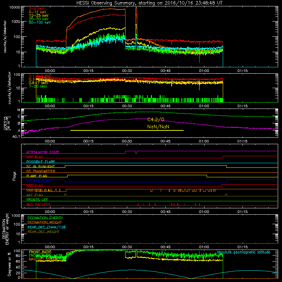282x282 pixels.
Task: Select the 6-12 keV legend label
Action: click(x=38, y=12)
